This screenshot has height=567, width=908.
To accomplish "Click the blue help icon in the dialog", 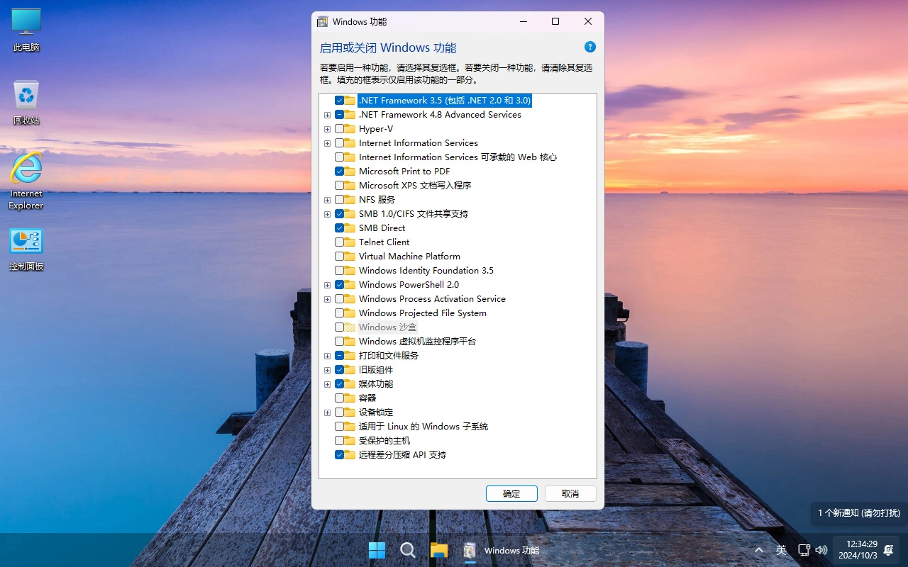I will pos(589,47).
